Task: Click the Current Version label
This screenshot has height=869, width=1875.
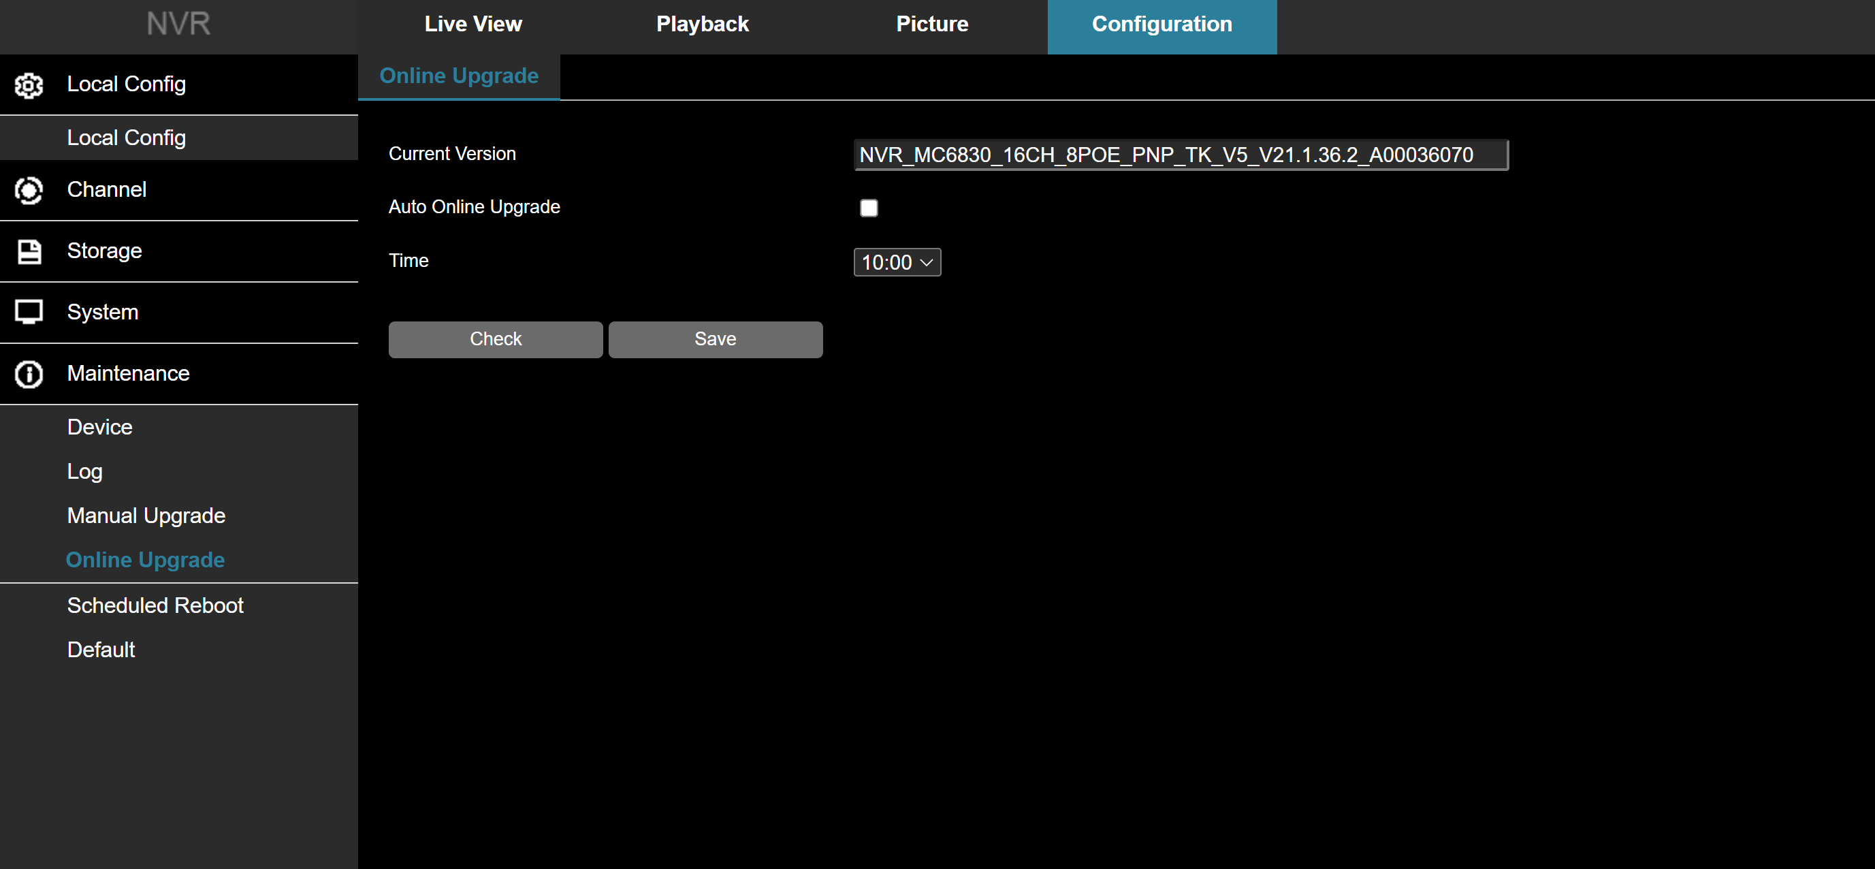Action: click(452, 155)
